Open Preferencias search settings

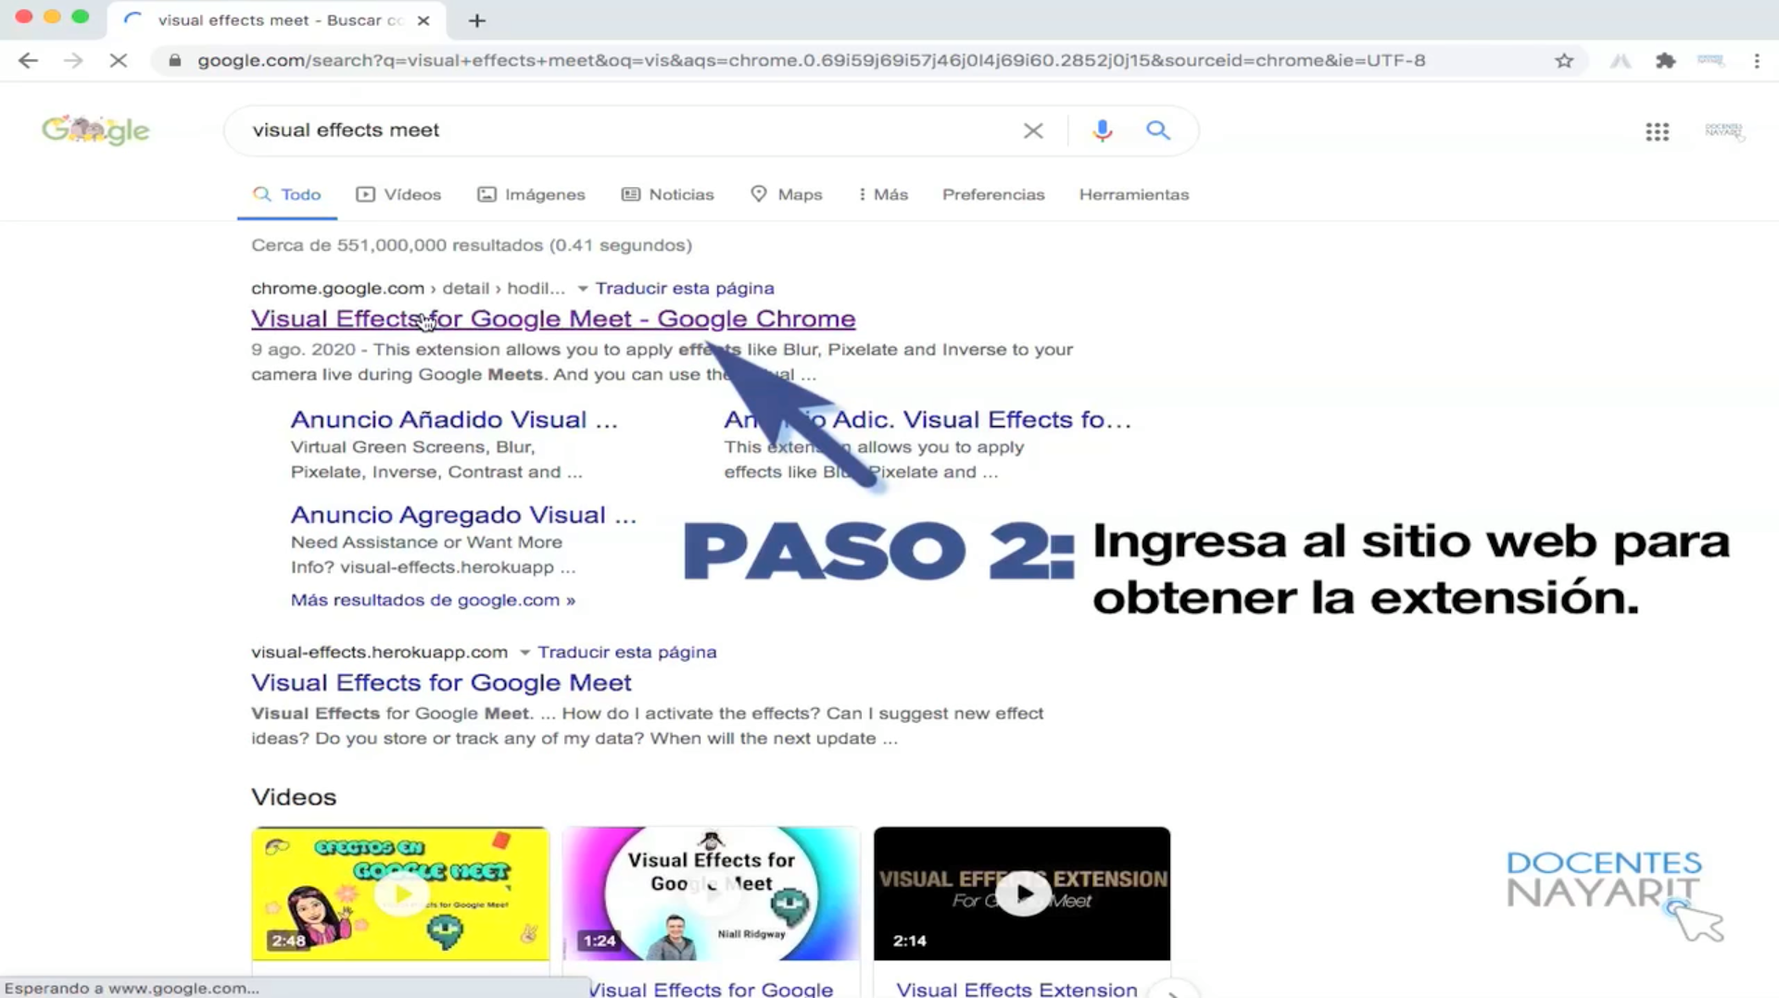[993, 194]
